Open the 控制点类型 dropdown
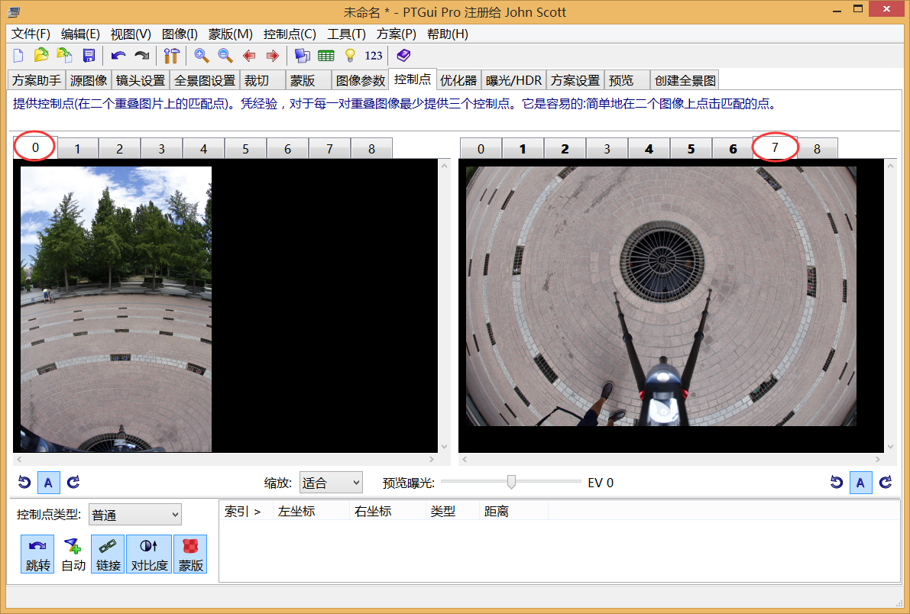This screenshot has height=614, width=910. 135,515
